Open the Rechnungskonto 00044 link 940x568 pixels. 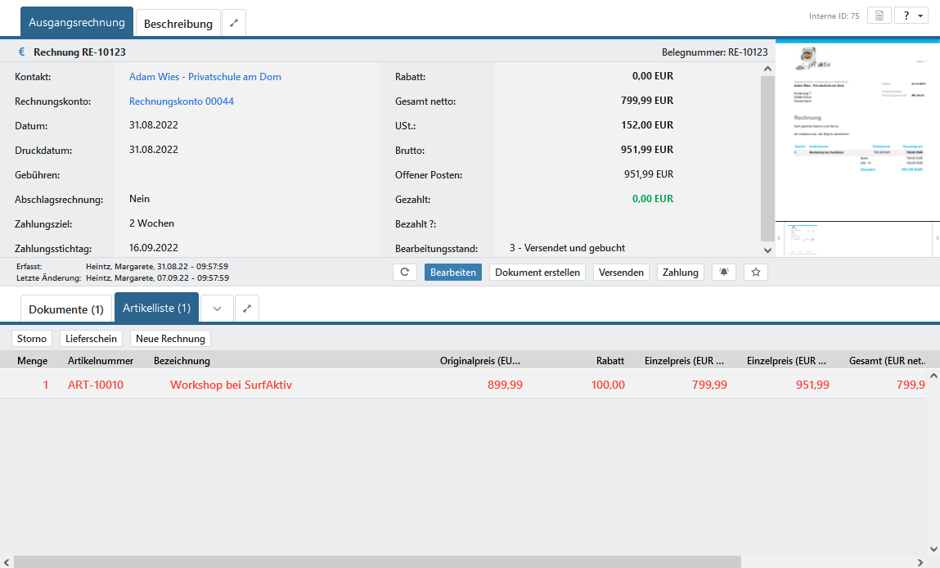tap(182, 101)
